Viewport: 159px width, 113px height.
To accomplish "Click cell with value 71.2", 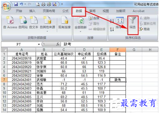I will [64, 84].
